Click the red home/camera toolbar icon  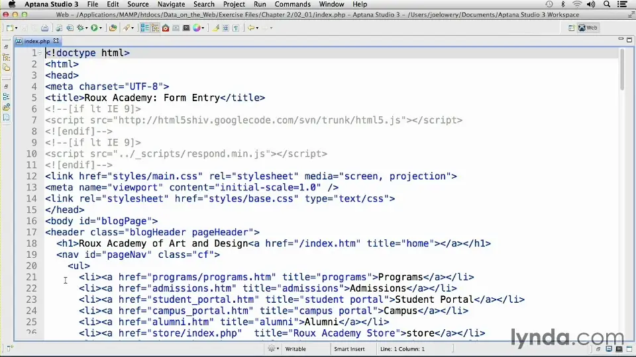[166, 28]
